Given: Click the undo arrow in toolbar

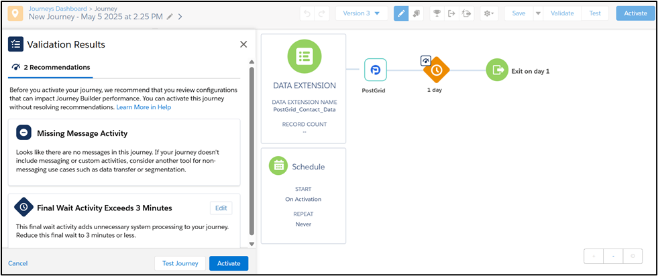Looking at the screenshot, I should [308, 13].
